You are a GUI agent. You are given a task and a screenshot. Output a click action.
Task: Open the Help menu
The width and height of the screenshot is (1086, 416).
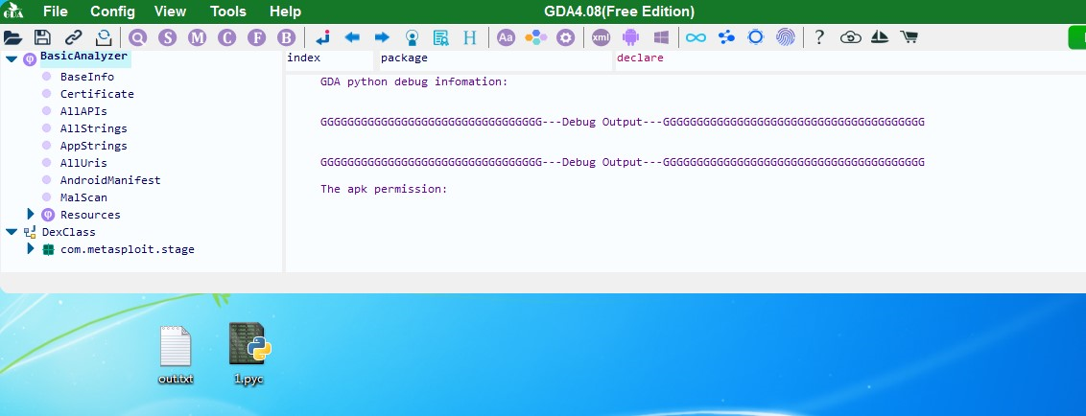pos(285,12)
